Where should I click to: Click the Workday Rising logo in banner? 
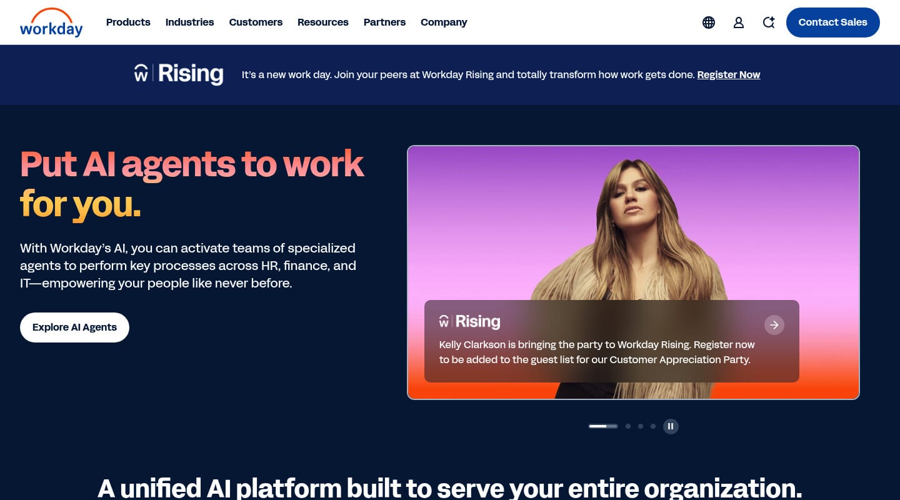click(179, 74)
